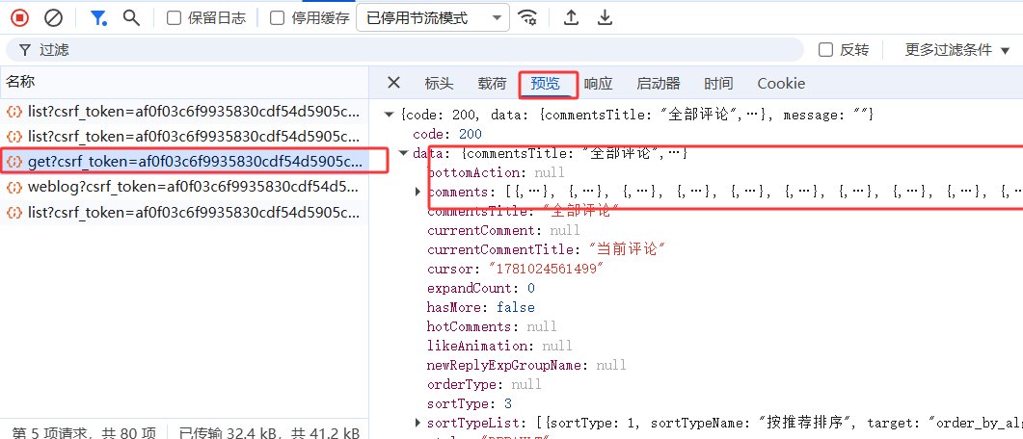The height and width of the screenshot is (439, 1023).
Task: Select the weblog?csrf_token request
Action: [x=184, y=188]
